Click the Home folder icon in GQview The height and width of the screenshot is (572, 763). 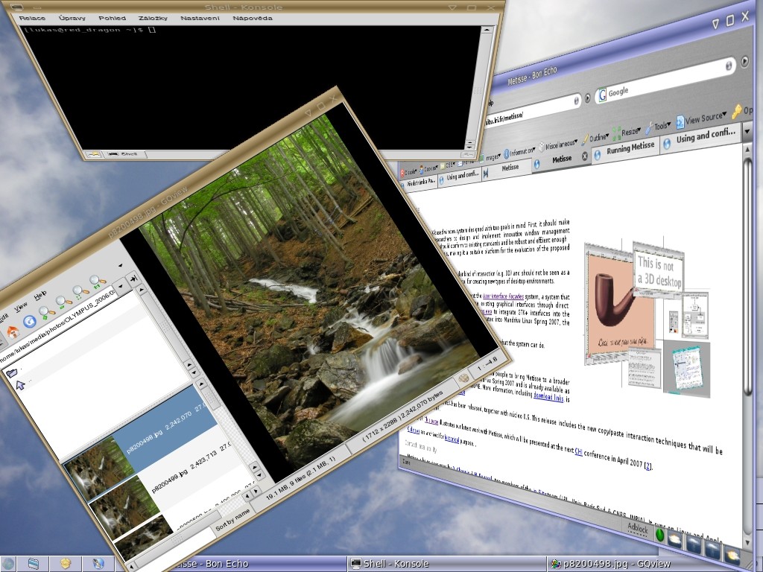point(13,332)
